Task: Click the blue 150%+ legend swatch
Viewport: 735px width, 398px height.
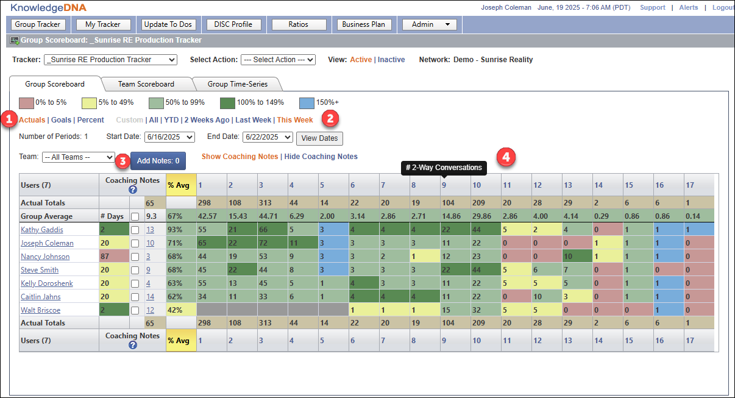Action: [x=306, y=102]
